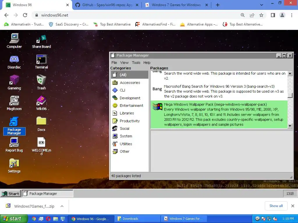Open the Tools menu in Package Manager

[136, 63]
